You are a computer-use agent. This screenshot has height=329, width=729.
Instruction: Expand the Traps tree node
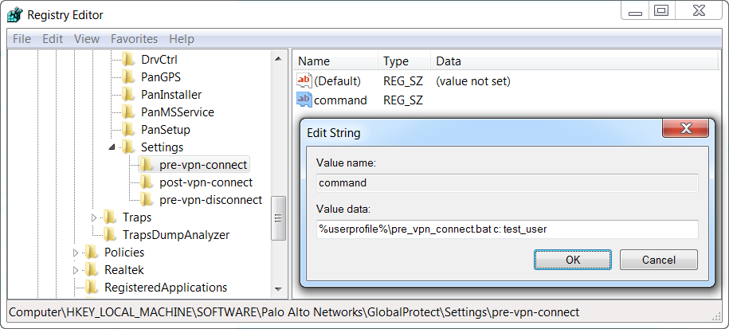point(94,217)
